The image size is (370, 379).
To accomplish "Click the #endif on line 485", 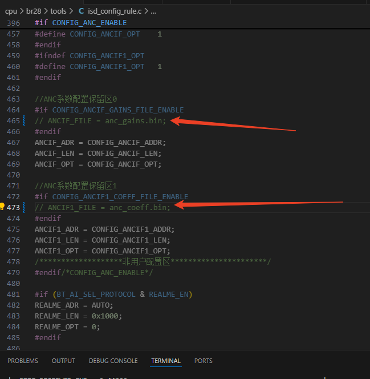I will click(x=48, y=338).
